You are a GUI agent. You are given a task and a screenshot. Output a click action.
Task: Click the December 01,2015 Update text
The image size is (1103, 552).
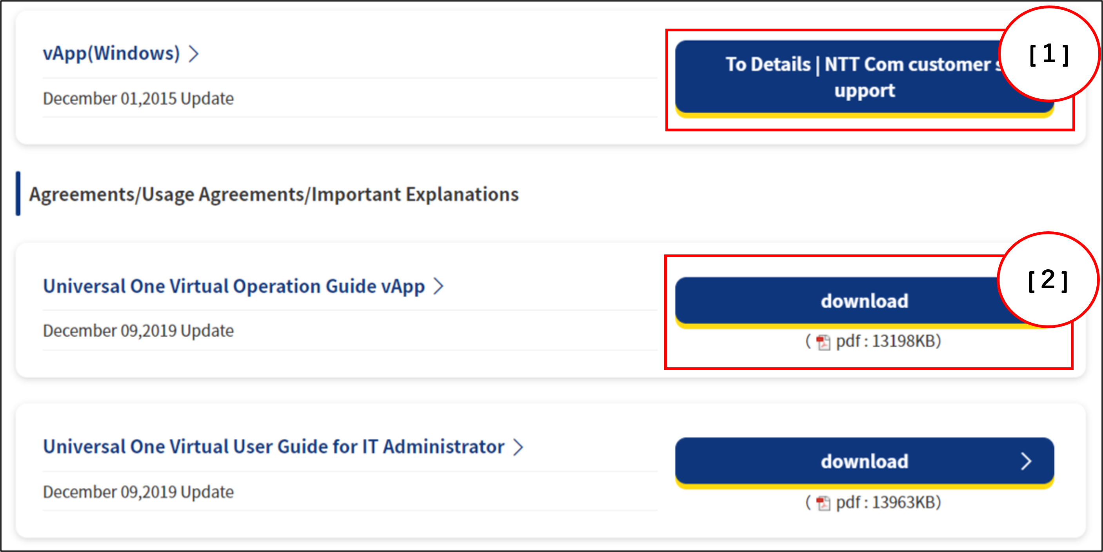tap(138, 99)
